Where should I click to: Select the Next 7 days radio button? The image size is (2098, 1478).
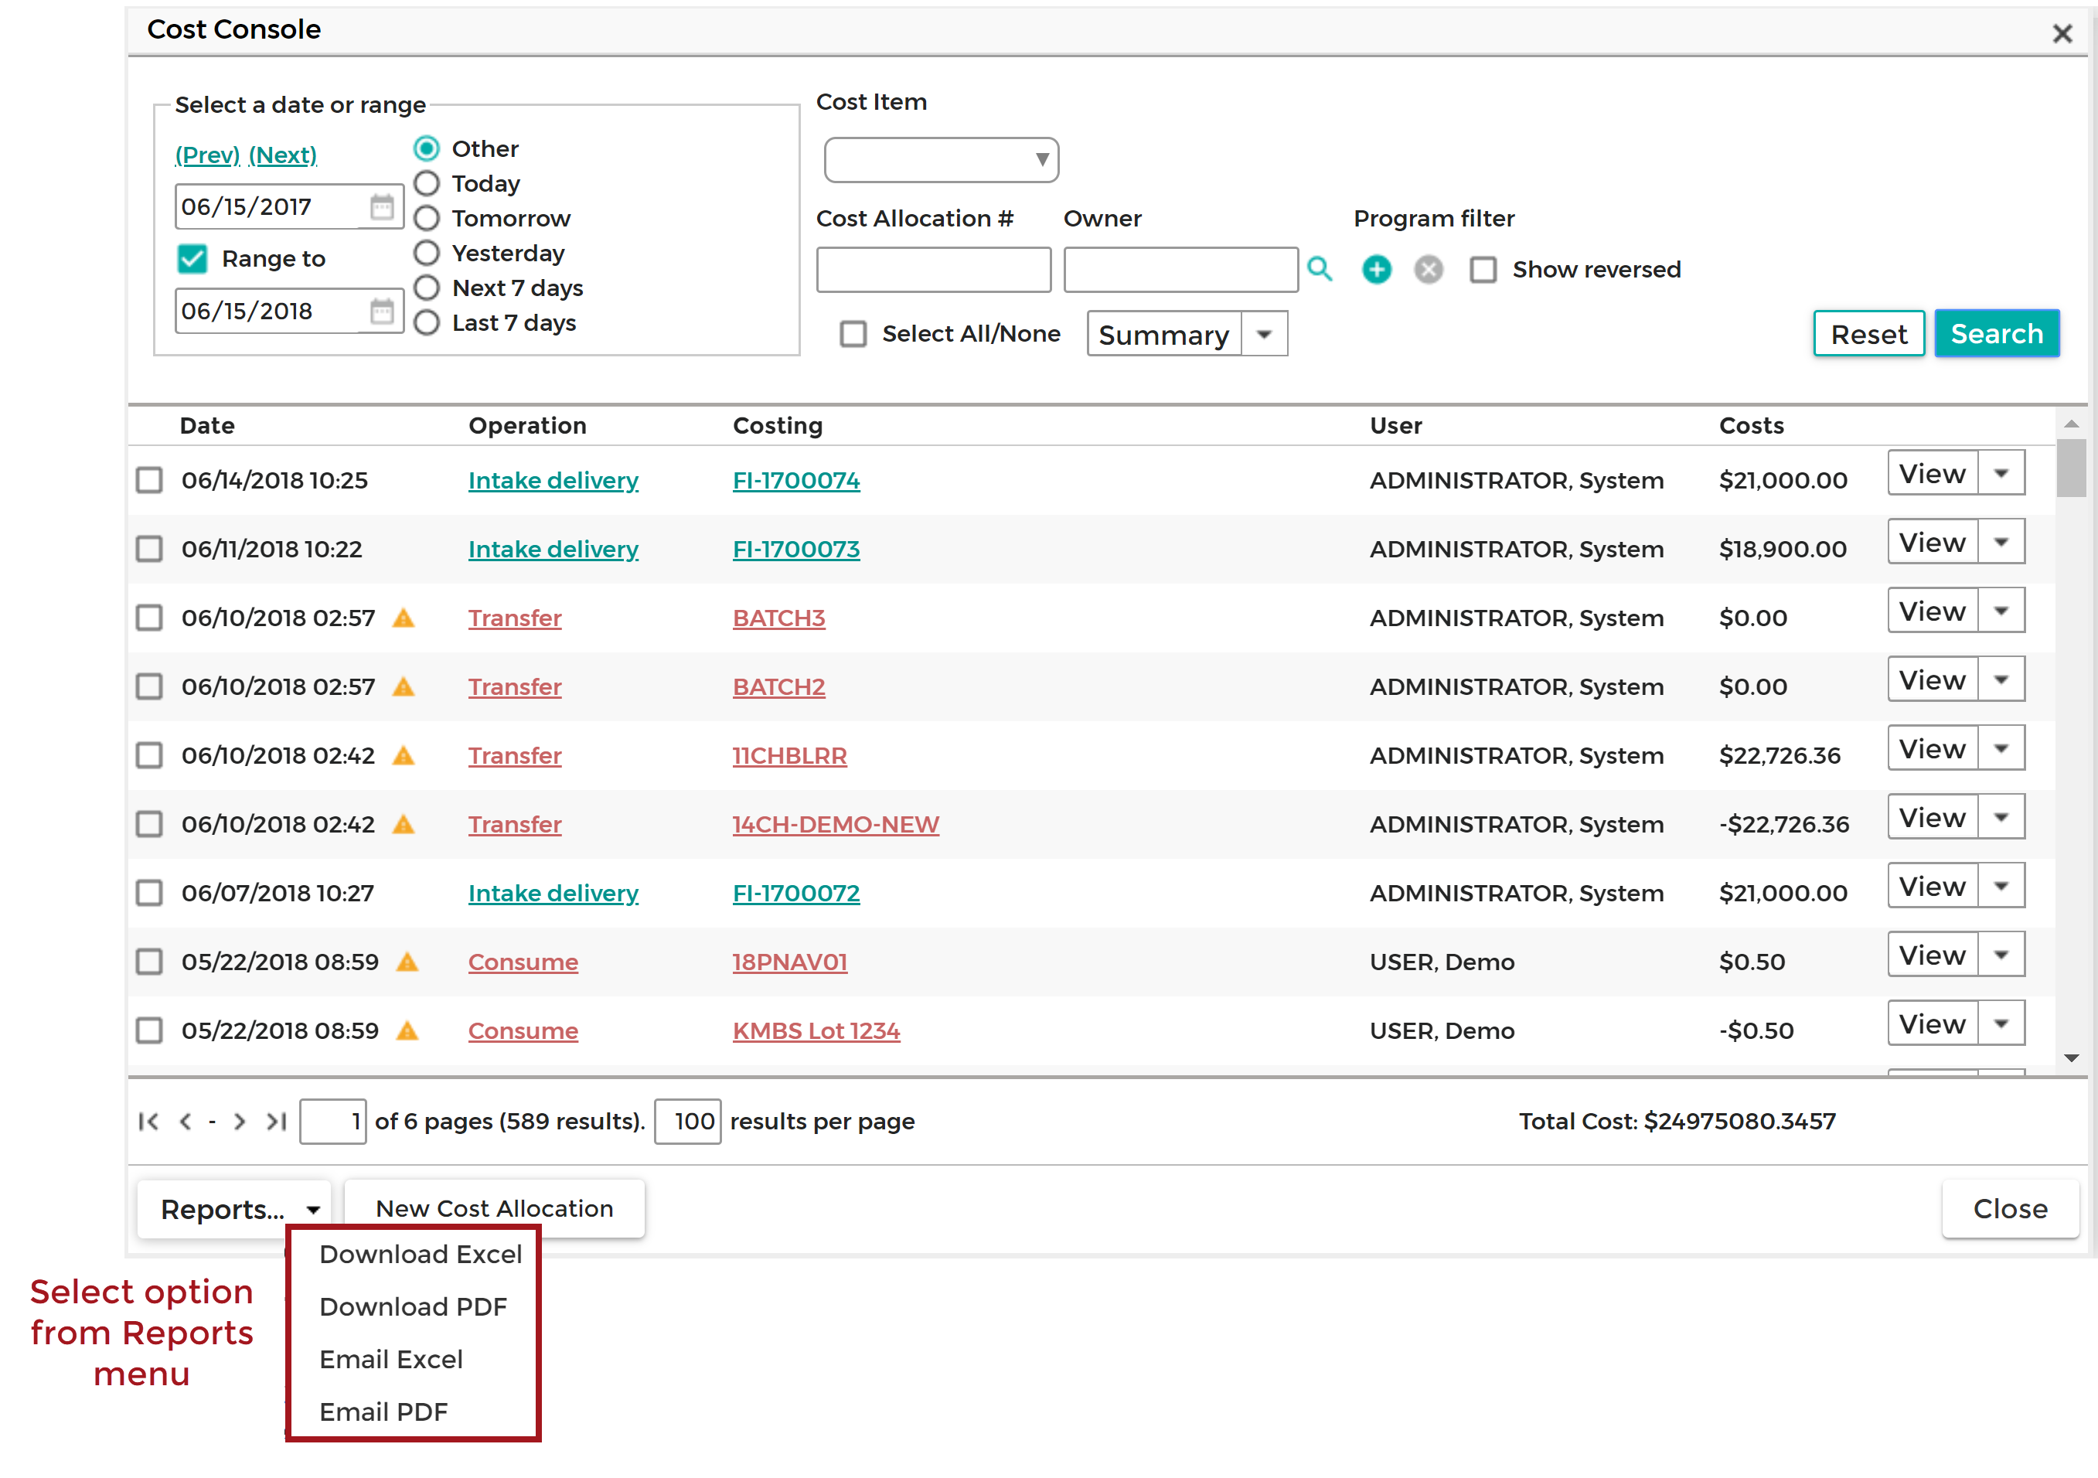click(x=427, y=288)
